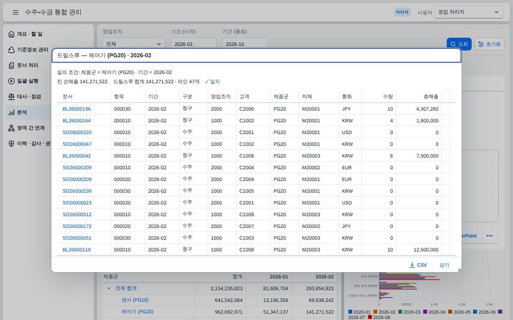Open document SO26000220
The width and height of the screenshot is (513, 320).
[x=77, y=132]
